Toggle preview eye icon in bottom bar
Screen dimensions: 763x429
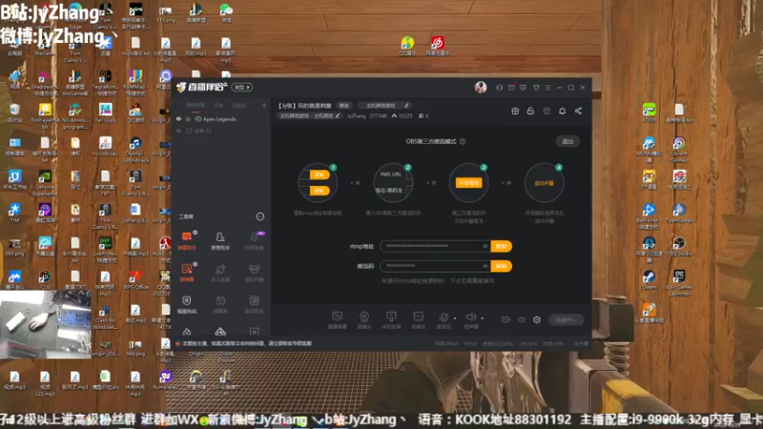coord(522,320)
